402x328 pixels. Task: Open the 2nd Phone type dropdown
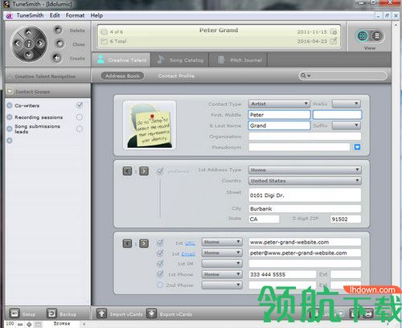pyautogui.click(x=222, y=285)
